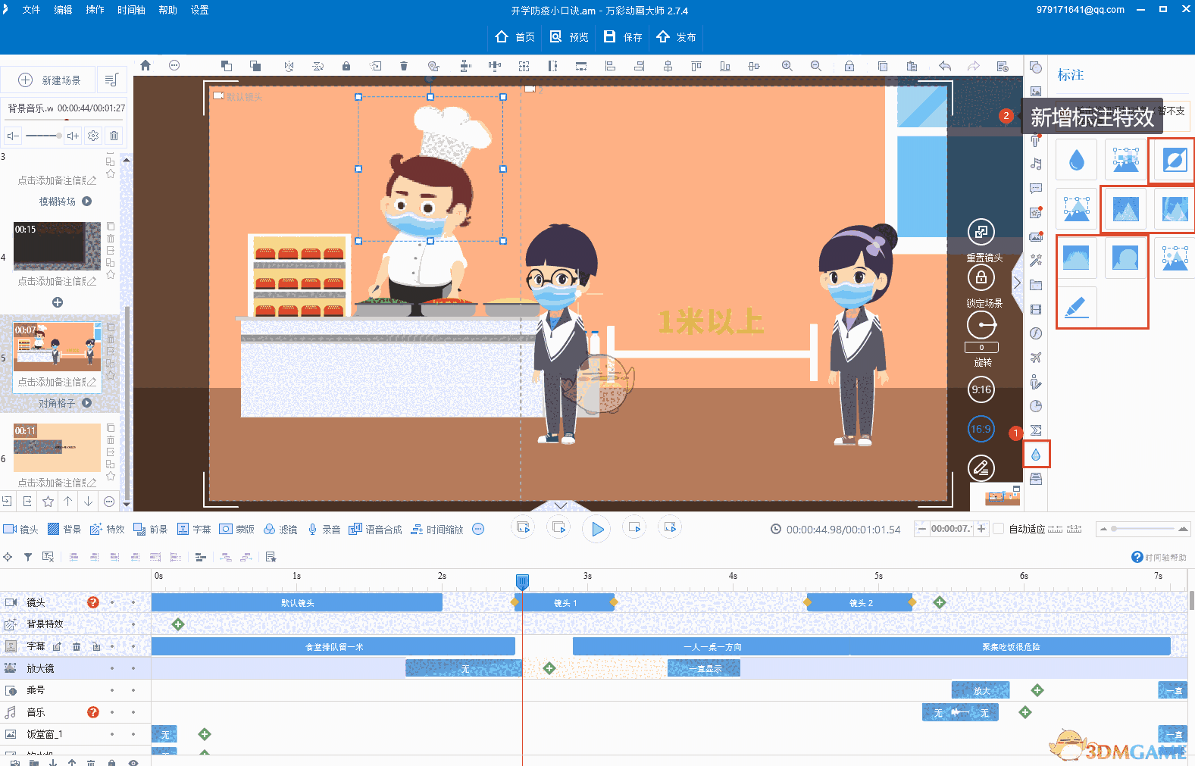Click the timeline zoom slider
1195x766 pixels.
point(1144,529)
